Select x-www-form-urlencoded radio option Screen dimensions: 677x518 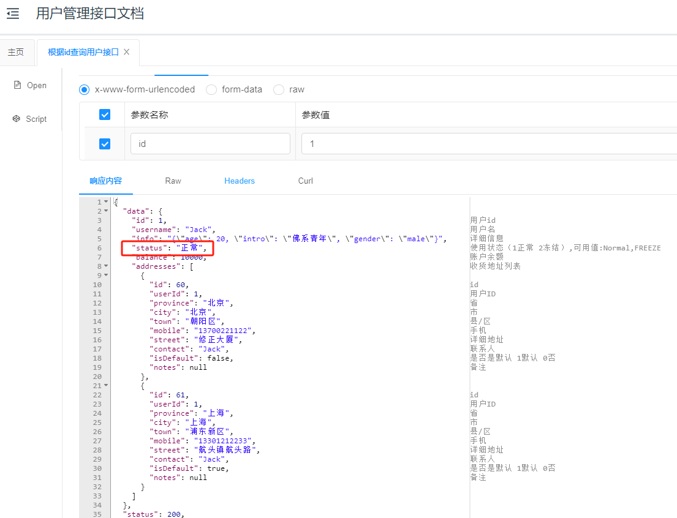coord(84,90)
